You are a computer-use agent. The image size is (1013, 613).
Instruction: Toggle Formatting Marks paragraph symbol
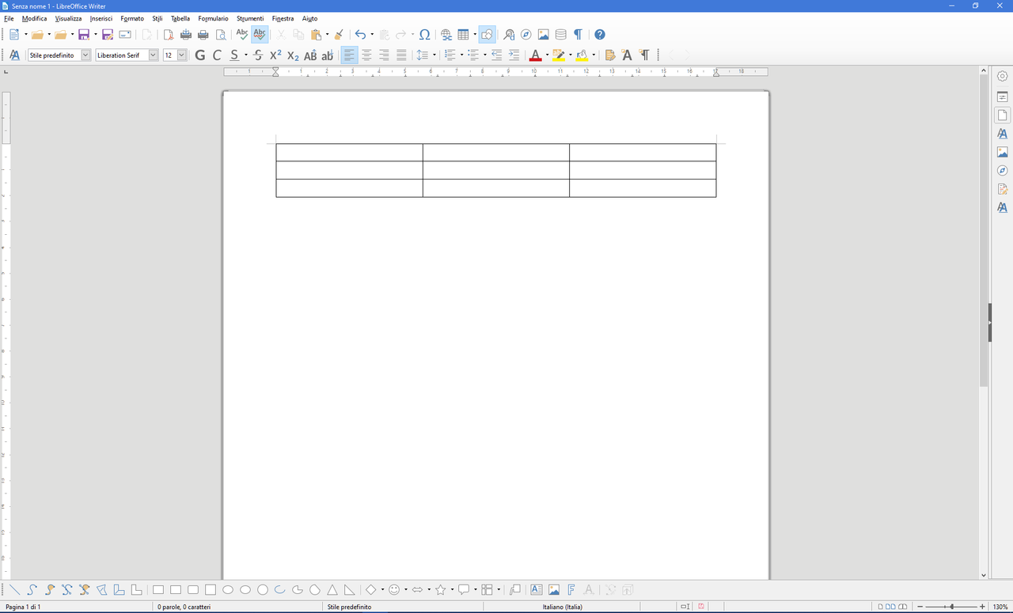click(x=579, y=35)
